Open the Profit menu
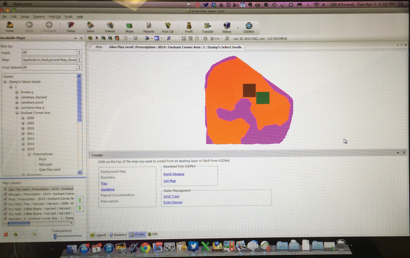The width and height of the screenshot is (410, 258). point(68,17)
